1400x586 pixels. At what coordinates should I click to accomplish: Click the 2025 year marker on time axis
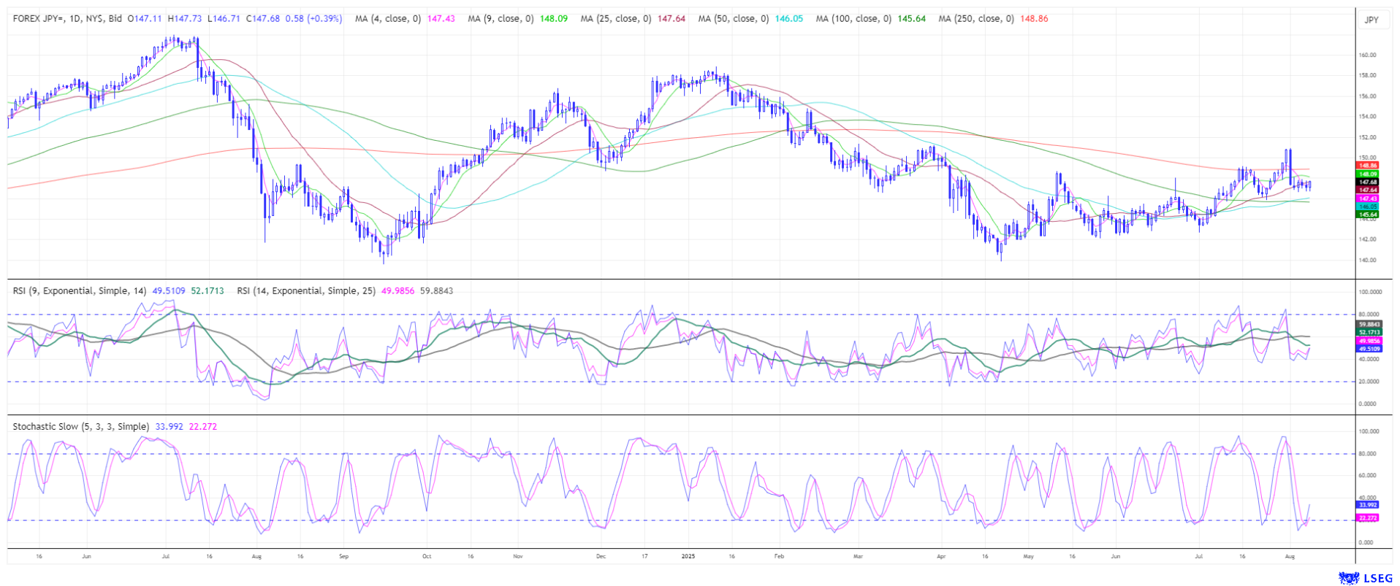(688, 556)
